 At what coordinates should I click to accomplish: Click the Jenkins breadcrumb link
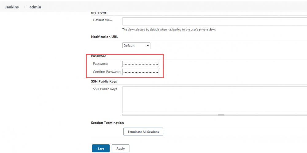coord(12,7)
